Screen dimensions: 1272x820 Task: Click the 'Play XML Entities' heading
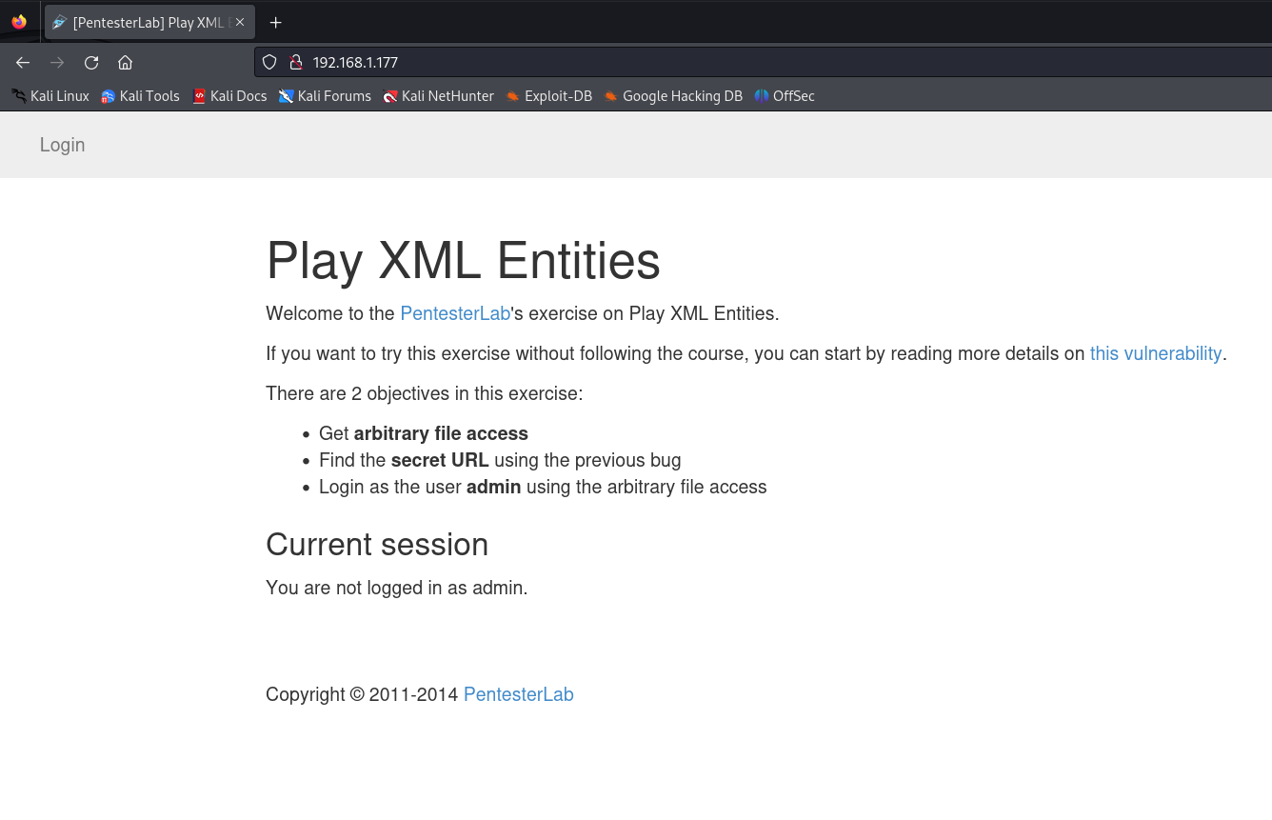(x=463, y=260)
